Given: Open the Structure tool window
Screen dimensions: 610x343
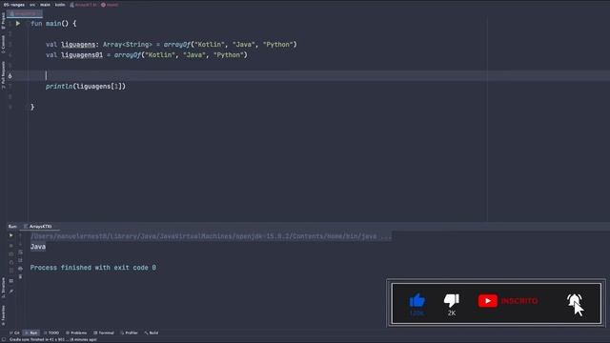Looking at the screenshot, I should point(4,288).
